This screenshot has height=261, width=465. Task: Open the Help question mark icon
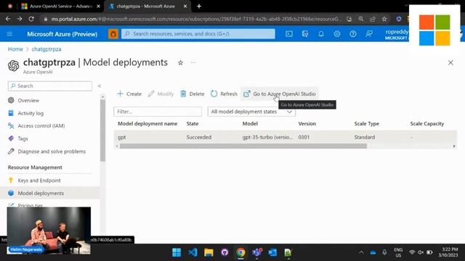click(353, 34)
